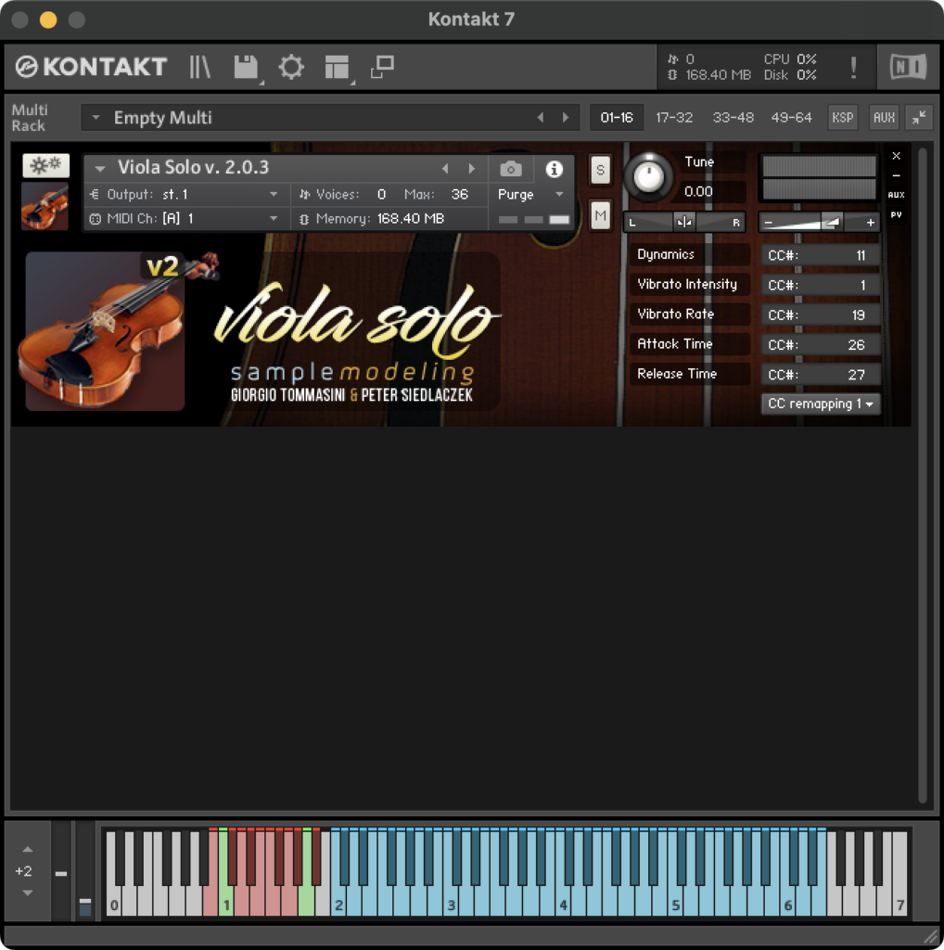The width and height of the screenshot is (944, 950).
Task: Open the workspace layout icon
Action: click(337, 67)
